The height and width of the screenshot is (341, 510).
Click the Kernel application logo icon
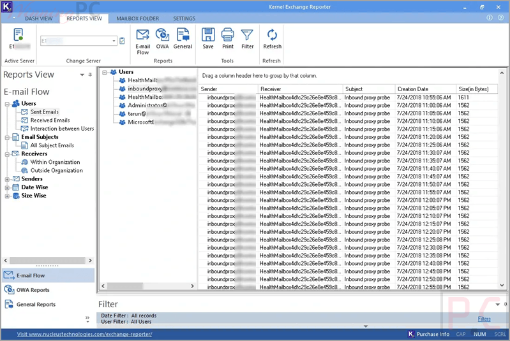pyautogui.click(x=7, y=6)
